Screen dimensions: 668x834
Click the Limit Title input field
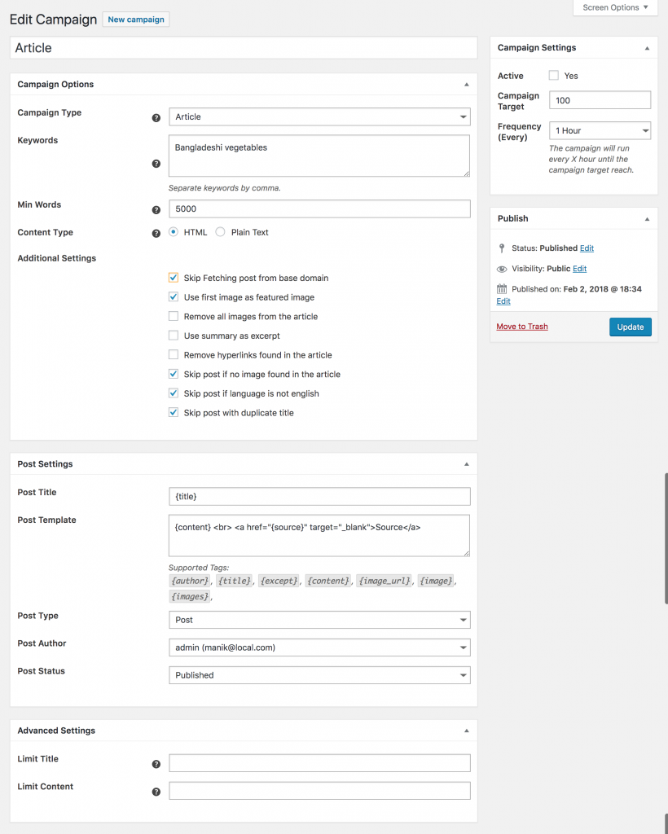[x=319, y=762]
